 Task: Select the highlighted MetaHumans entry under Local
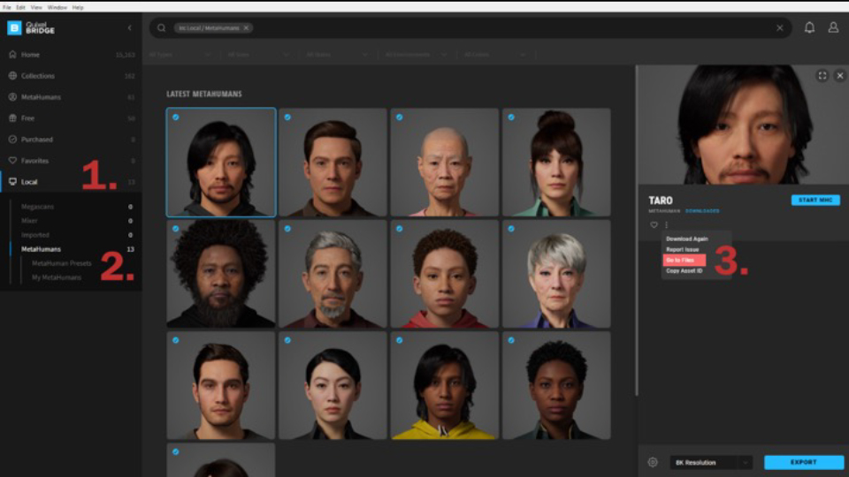[x=41, y=249]
